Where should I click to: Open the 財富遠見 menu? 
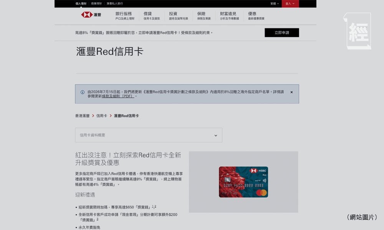tap(229, 16)
